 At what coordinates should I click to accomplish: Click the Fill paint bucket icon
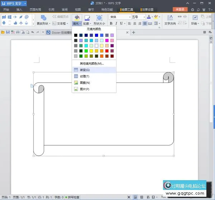pos(77,17)
